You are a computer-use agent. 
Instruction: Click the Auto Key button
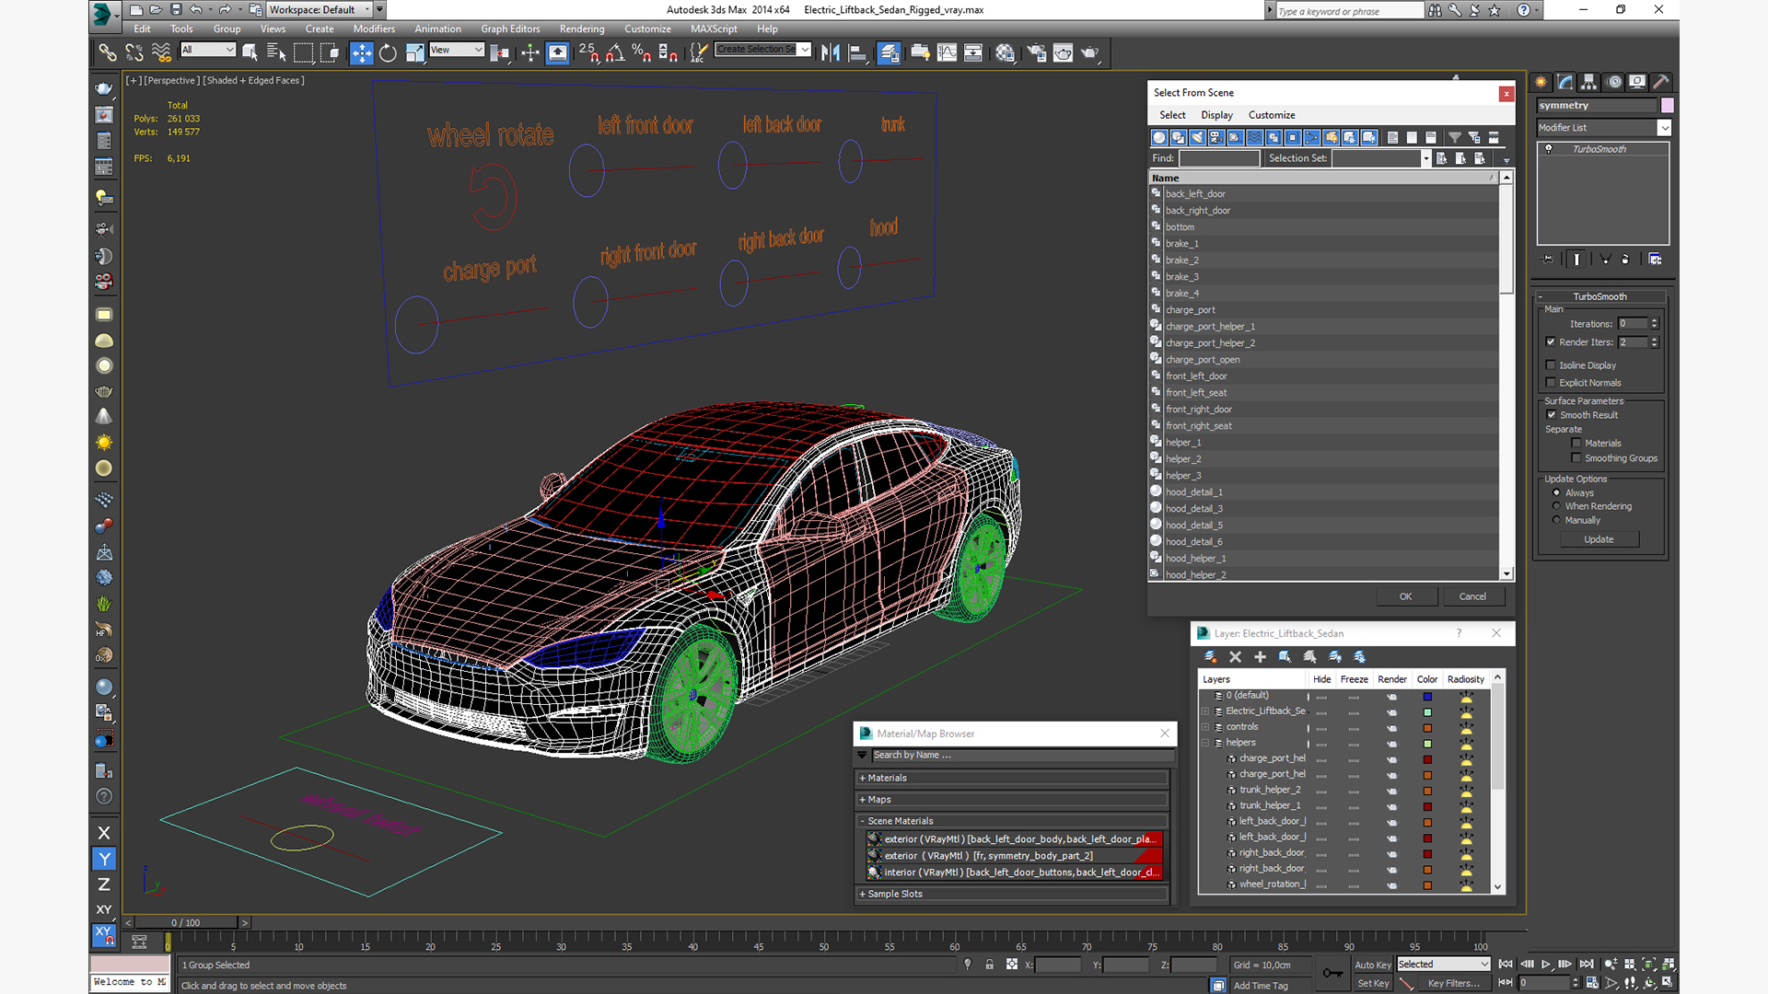[x=1372, y=965]
